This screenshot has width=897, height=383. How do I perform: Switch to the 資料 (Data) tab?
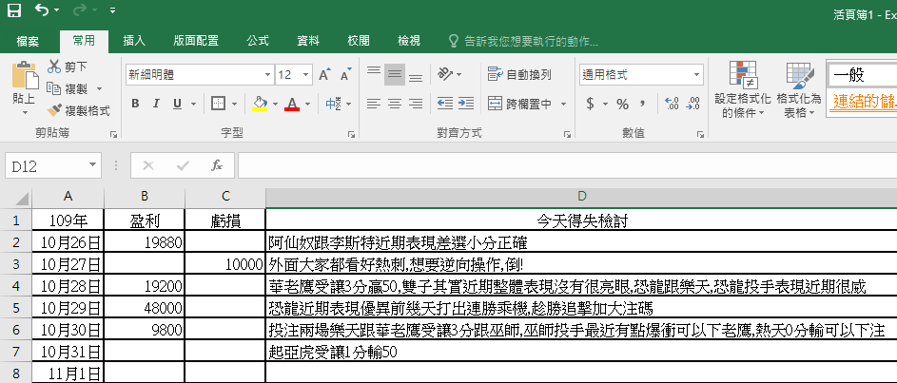click(308, 41)
